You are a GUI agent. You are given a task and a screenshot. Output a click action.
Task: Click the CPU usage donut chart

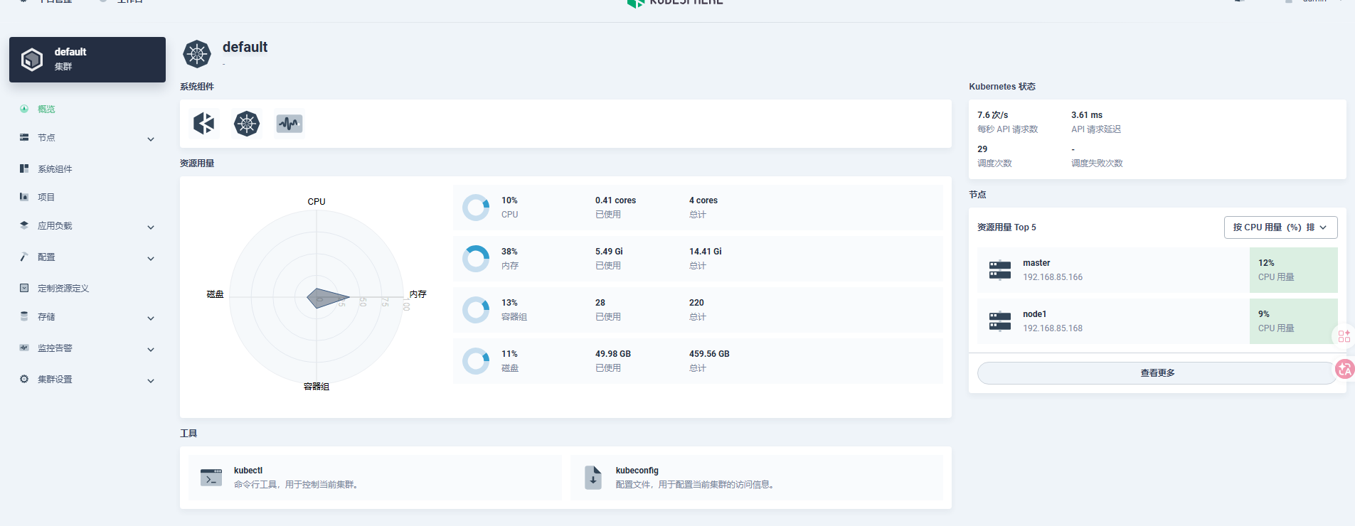(x=476, y=208)
